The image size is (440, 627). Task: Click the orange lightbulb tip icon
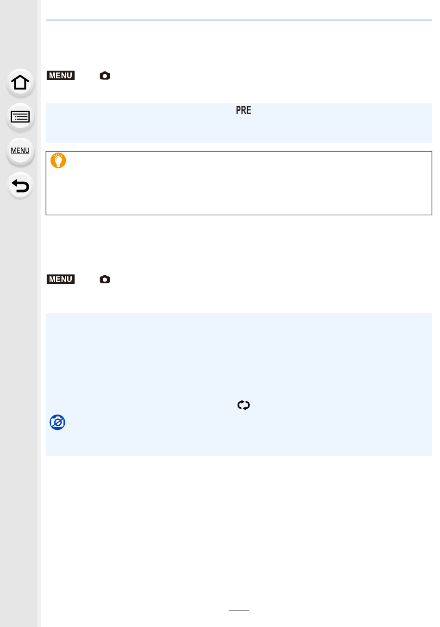(58, 160)
